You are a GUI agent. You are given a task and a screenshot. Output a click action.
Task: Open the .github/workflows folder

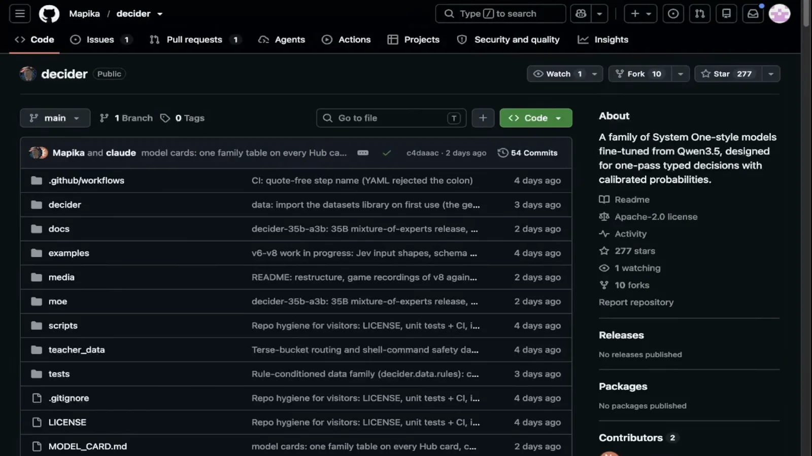pos(86,180)
